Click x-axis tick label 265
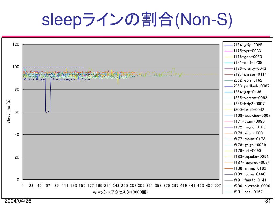Image resolution: width=275 pixels, height=206 pixels. tap(124, 186)
